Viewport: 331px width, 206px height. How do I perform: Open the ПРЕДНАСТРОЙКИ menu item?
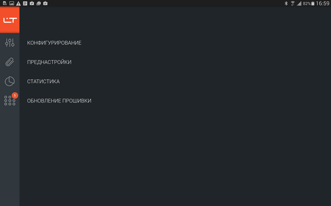point(49,62)
